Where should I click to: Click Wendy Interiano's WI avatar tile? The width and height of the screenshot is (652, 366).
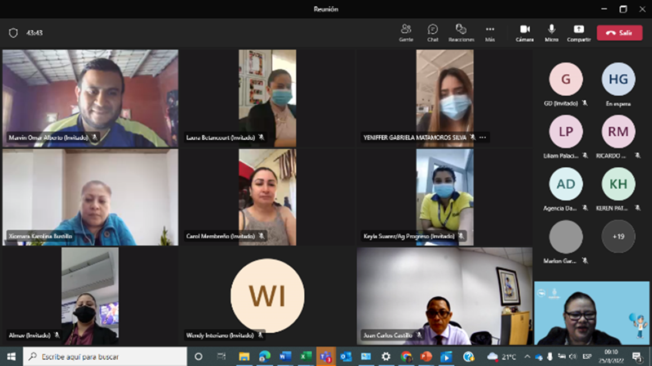coord(267,296)
